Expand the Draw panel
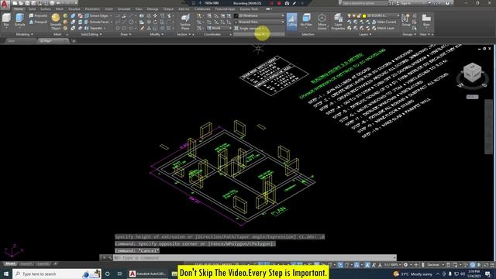 126,34
